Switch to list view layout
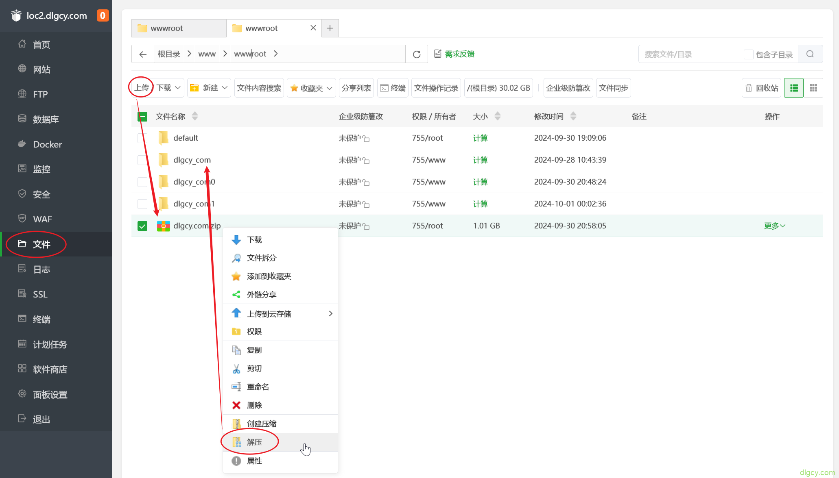 click(x=794, y=88)
